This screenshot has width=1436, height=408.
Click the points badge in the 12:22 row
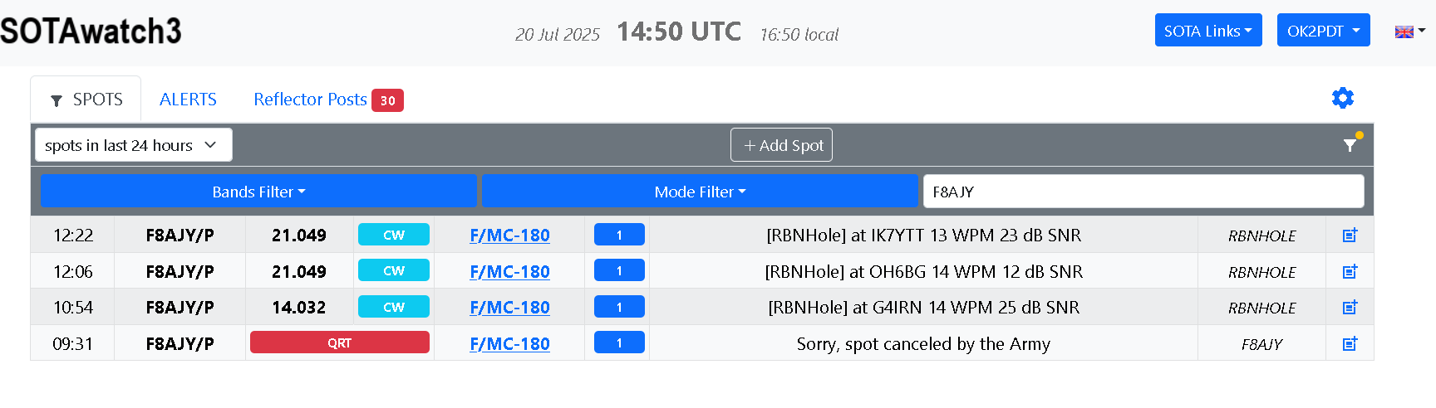point(619,235)
